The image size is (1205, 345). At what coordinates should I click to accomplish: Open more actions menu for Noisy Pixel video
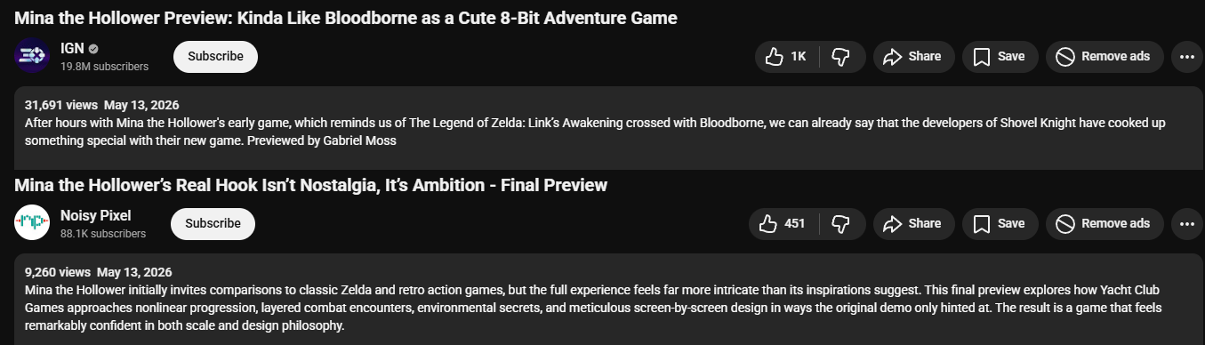[1186, 223]
